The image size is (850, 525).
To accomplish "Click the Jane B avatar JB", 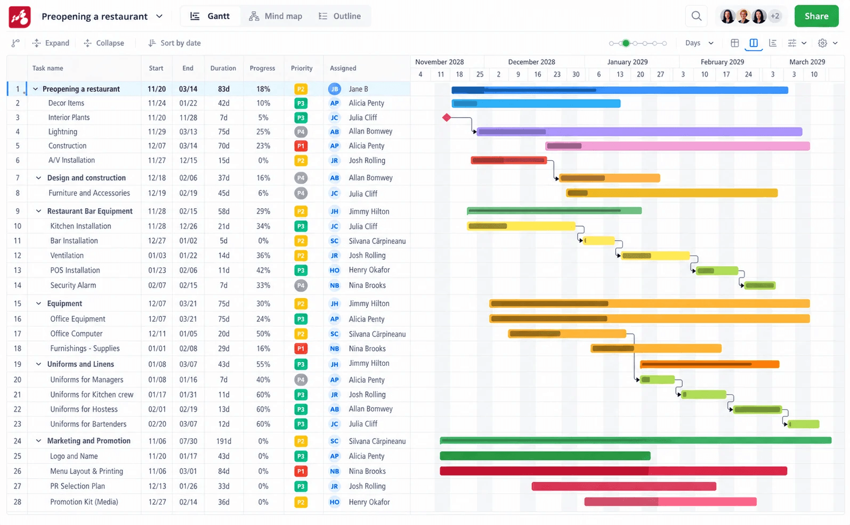I will click(x=334, y=89).
